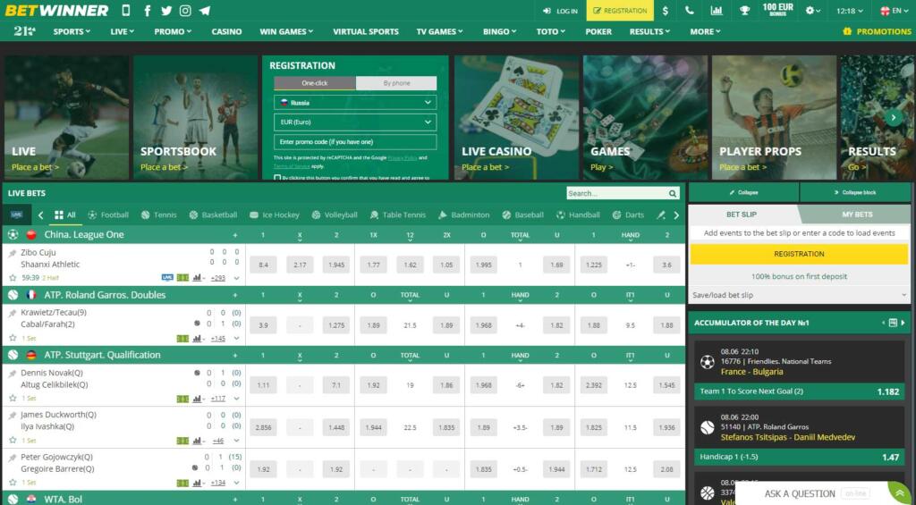Open the PROMOTIONS link
Screen dimensions: 916x505
coord(877,31)
